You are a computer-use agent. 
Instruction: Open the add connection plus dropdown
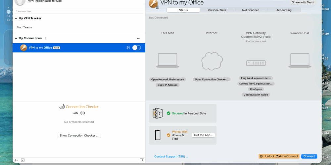(x=16, y=160)
